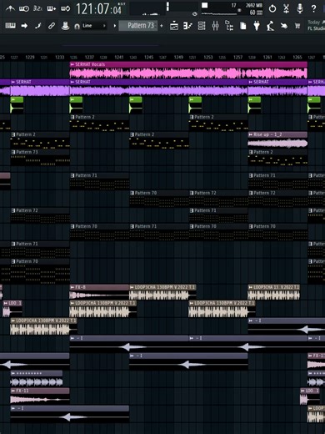Click the brush-like icon left of link icon

[38, 26]
